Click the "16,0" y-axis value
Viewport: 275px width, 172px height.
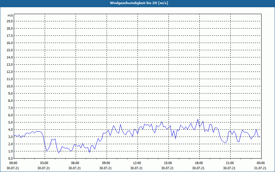pos(10,43)
